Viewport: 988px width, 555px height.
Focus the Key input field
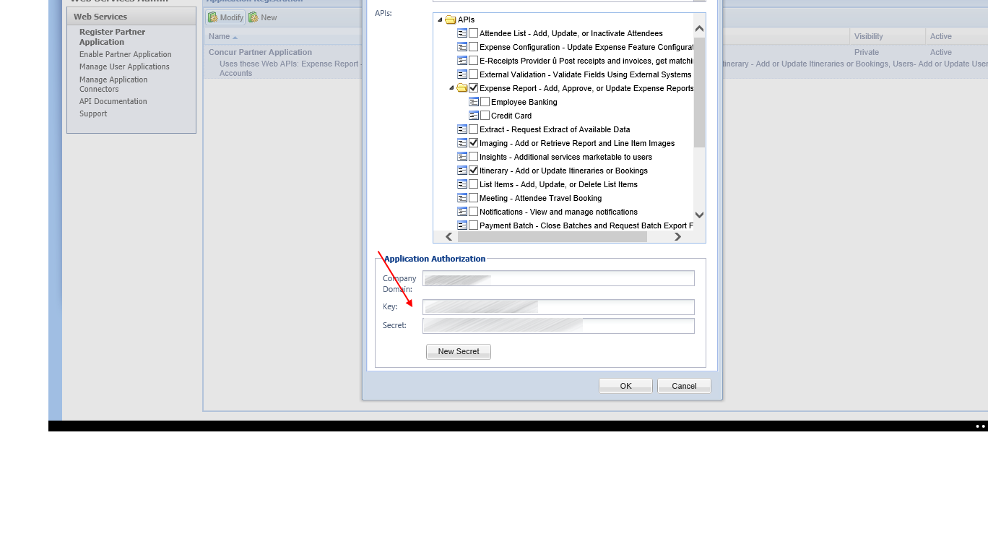pos(558,307)
